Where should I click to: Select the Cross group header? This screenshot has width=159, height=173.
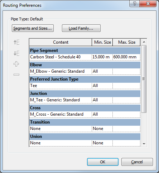tap(85, 108)
